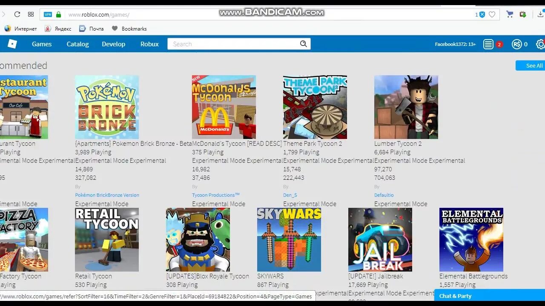The height and width of the screenshot is (306, 545).
Task: Click creator link Pokémon BrickBronze Version
Action: [107, 195]
